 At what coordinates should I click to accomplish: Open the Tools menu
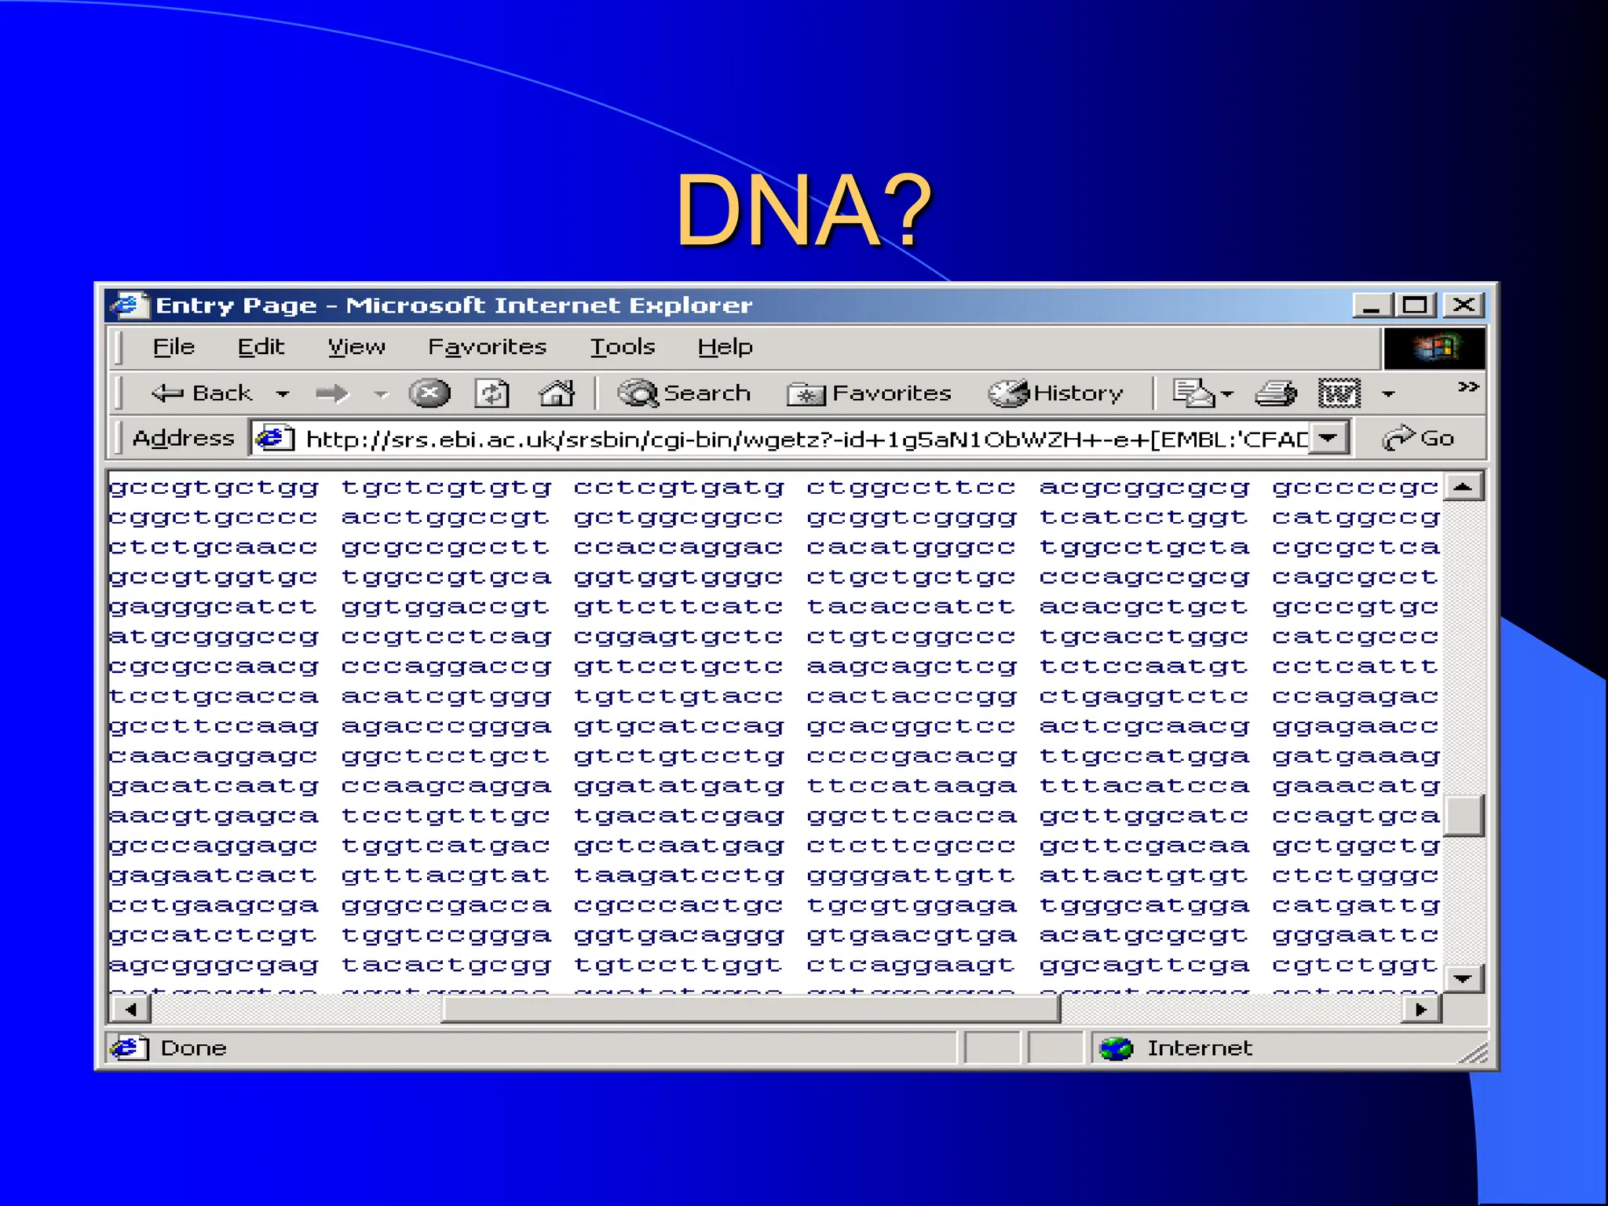click(x=622, y=346)
